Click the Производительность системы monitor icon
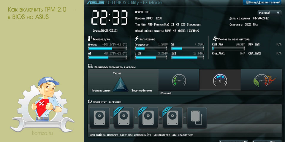 pyautogui.click(x=90, y=66)
